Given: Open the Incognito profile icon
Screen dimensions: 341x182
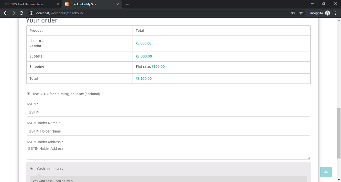Looking at the screenshot, I should tap(328, 13).
